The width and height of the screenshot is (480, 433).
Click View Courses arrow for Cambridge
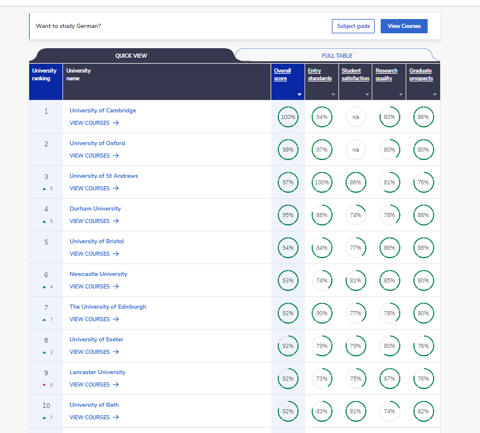116,123
